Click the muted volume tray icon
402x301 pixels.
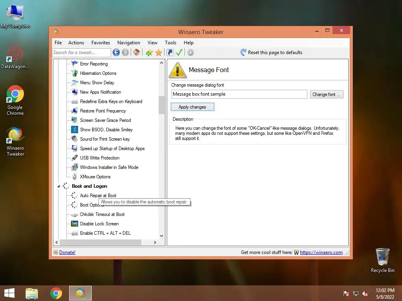pyautogui.click(x=365, y=294)
